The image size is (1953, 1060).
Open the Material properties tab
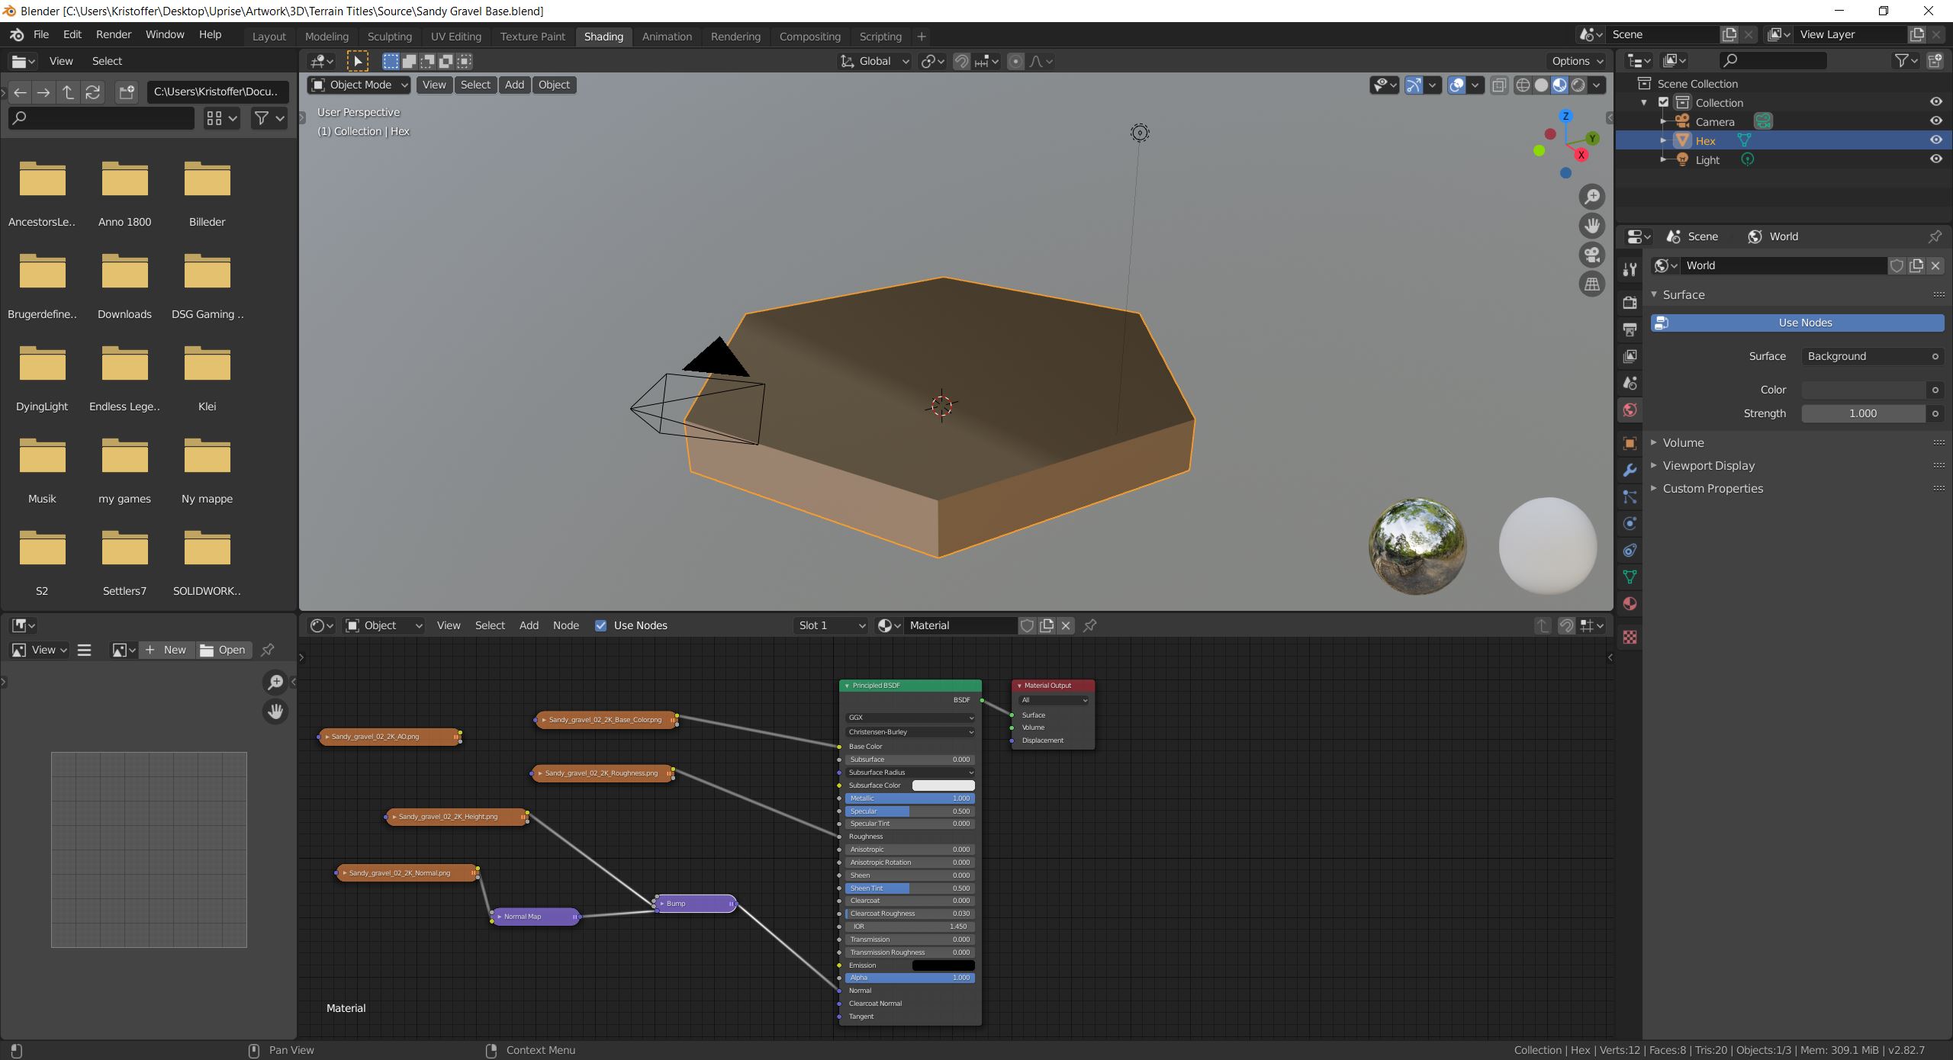tap(1630, 604)
